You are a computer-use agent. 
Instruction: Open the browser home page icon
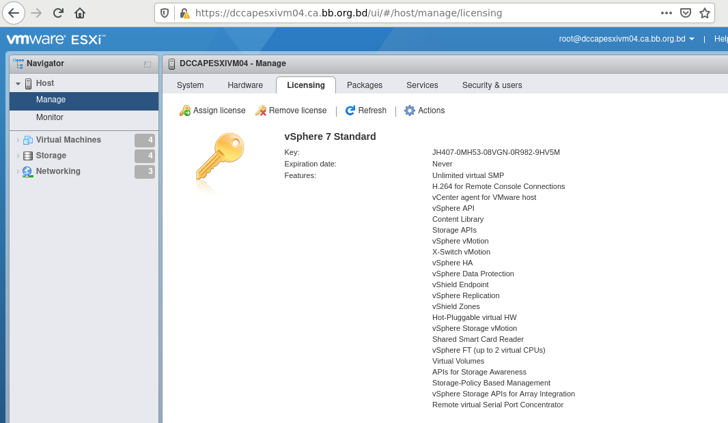click(80, 13)
